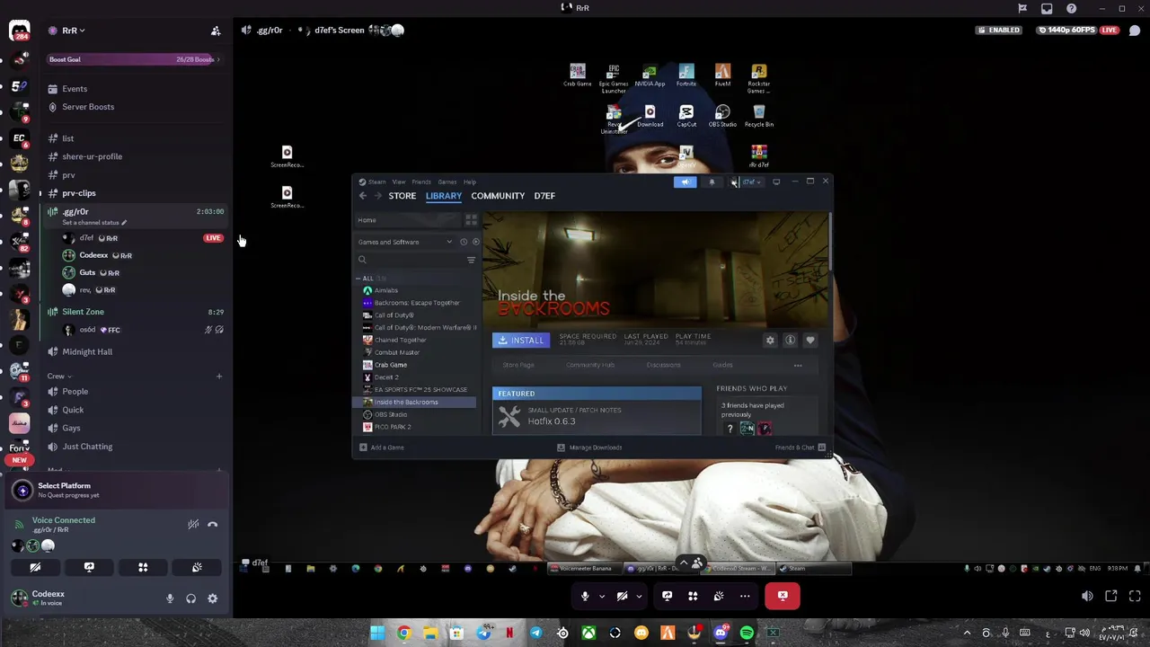Toggle noise suppression next to Voice Connected
Screen dimensions: 1150x647
point(193,524)
